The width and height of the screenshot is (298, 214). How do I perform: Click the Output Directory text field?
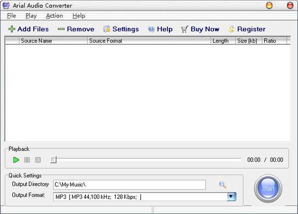[130, 185]
